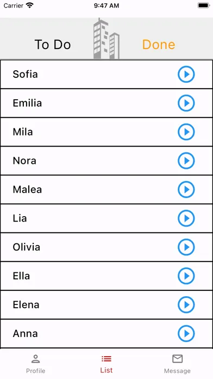Tap the play icon for Malea
This screenshot has height=379, width=213.
186,189
